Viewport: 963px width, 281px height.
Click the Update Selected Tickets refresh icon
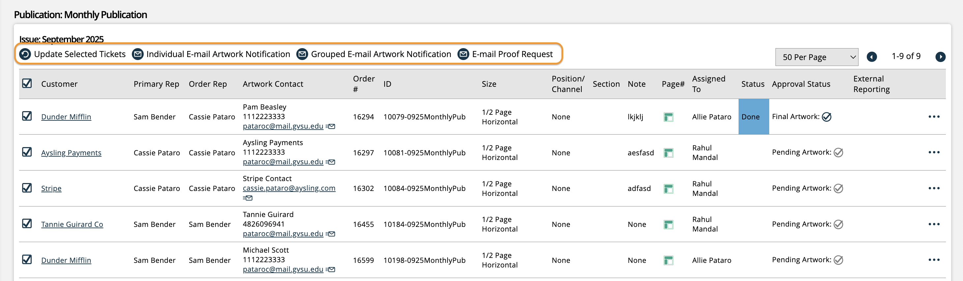(x=25, y=54)
